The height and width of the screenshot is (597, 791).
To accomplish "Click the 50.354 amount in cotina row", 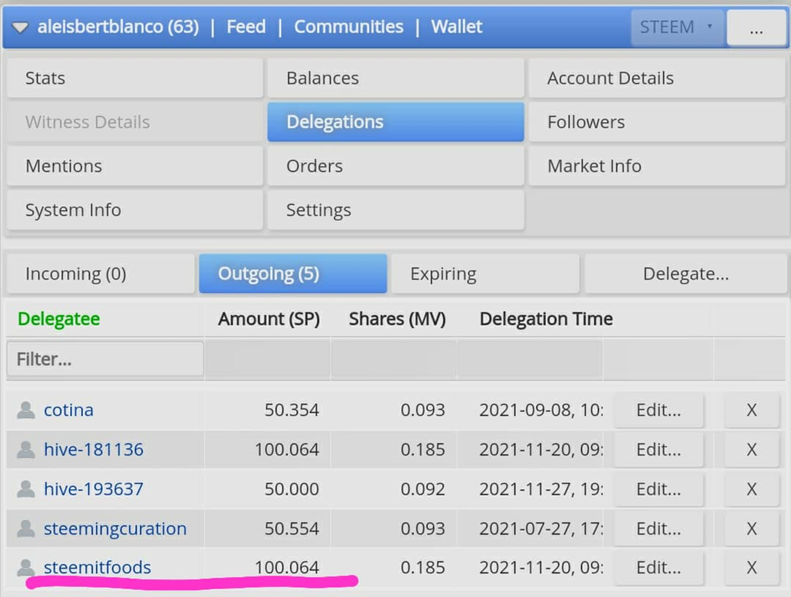I will pyautogui.click(x=292, y=410).
